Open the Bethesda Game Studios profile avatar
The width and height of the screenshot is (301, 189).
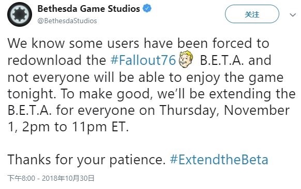pyautogui.click(x=19, y=14)
